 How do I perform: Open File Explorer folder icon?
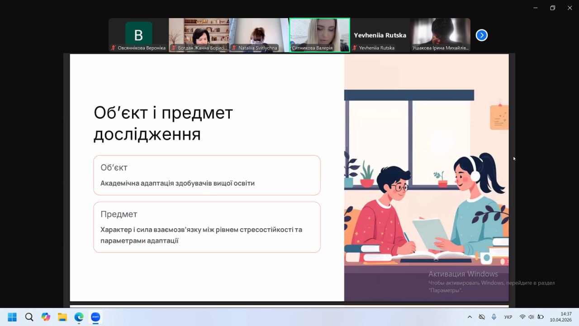pos(62,317)
